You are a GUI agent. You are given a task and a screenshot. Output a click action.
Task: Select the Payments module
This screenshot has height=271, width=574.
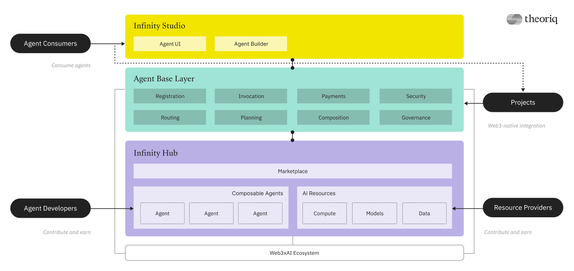click(333, 96)
